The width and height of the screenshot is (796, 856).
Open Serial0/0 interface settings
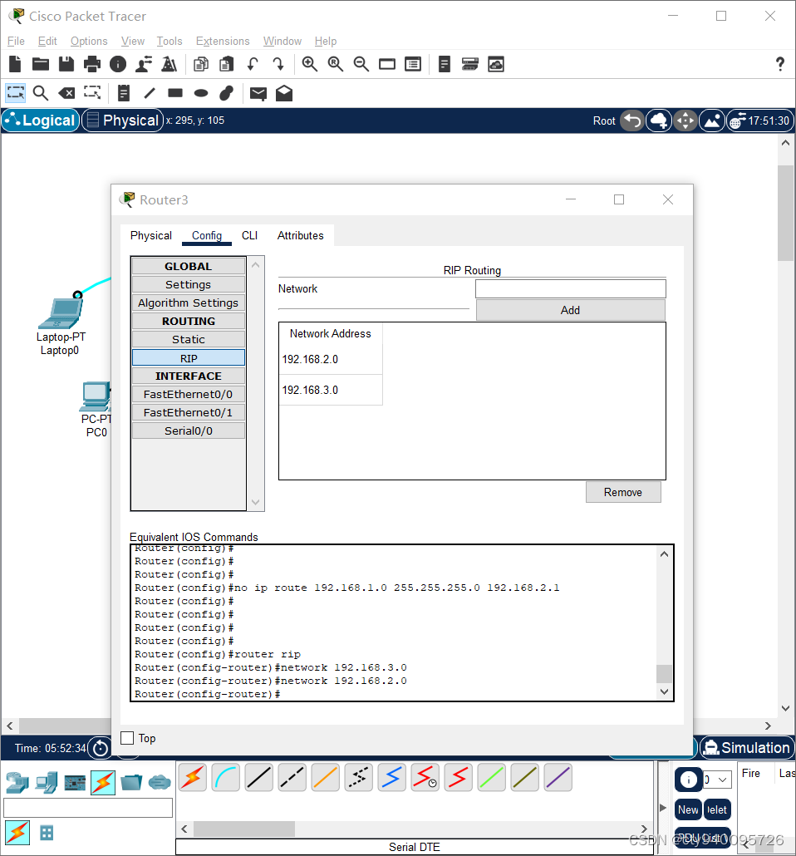tap(189, 430)
